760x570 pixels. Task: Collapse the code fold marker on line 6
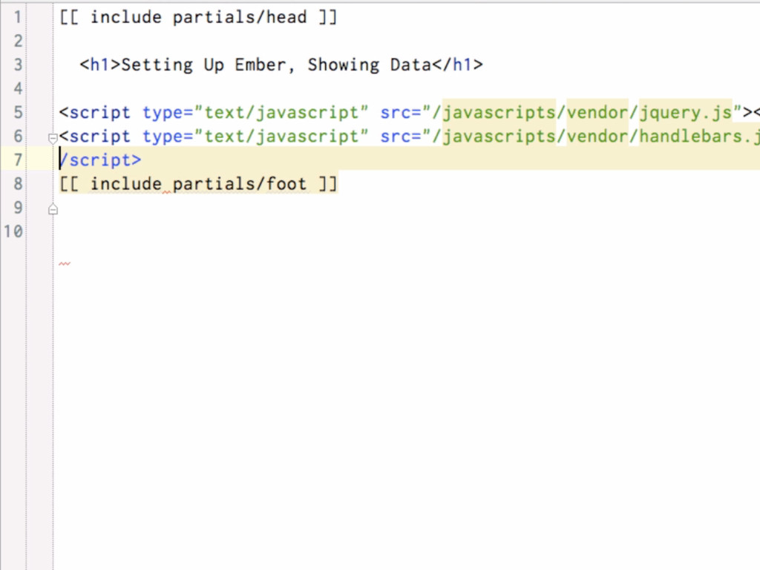53,139
